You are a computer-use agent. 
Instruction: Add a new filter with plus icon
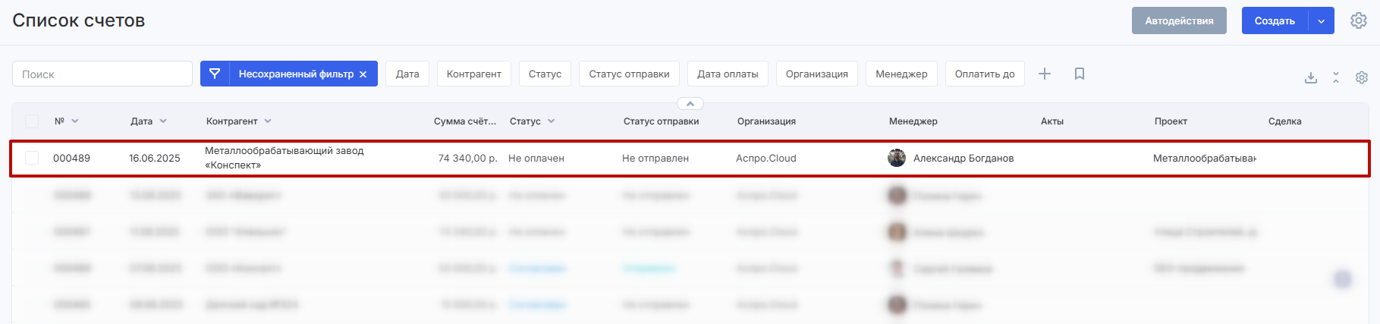click(x=1045, y=74)
